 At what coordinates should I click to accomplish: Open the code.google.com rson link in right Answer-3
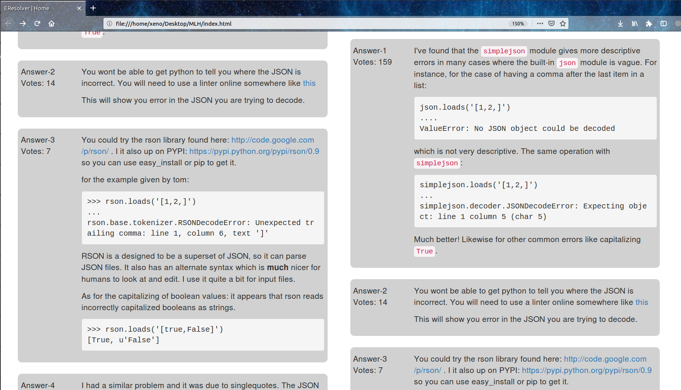(605, 359)
